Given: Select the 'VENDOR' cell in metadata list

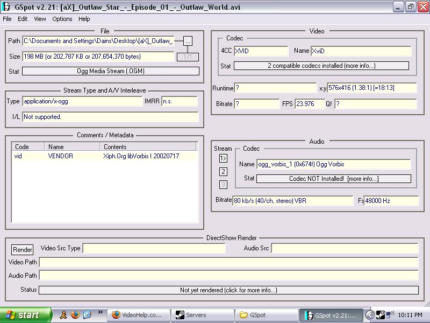Looking at the screenshot, I should coord(60,156).
